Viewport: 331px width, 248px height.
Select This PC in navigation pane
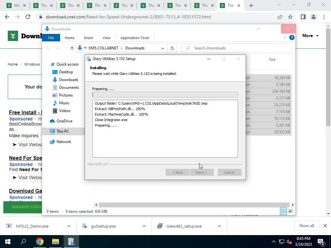coord(59,131)
